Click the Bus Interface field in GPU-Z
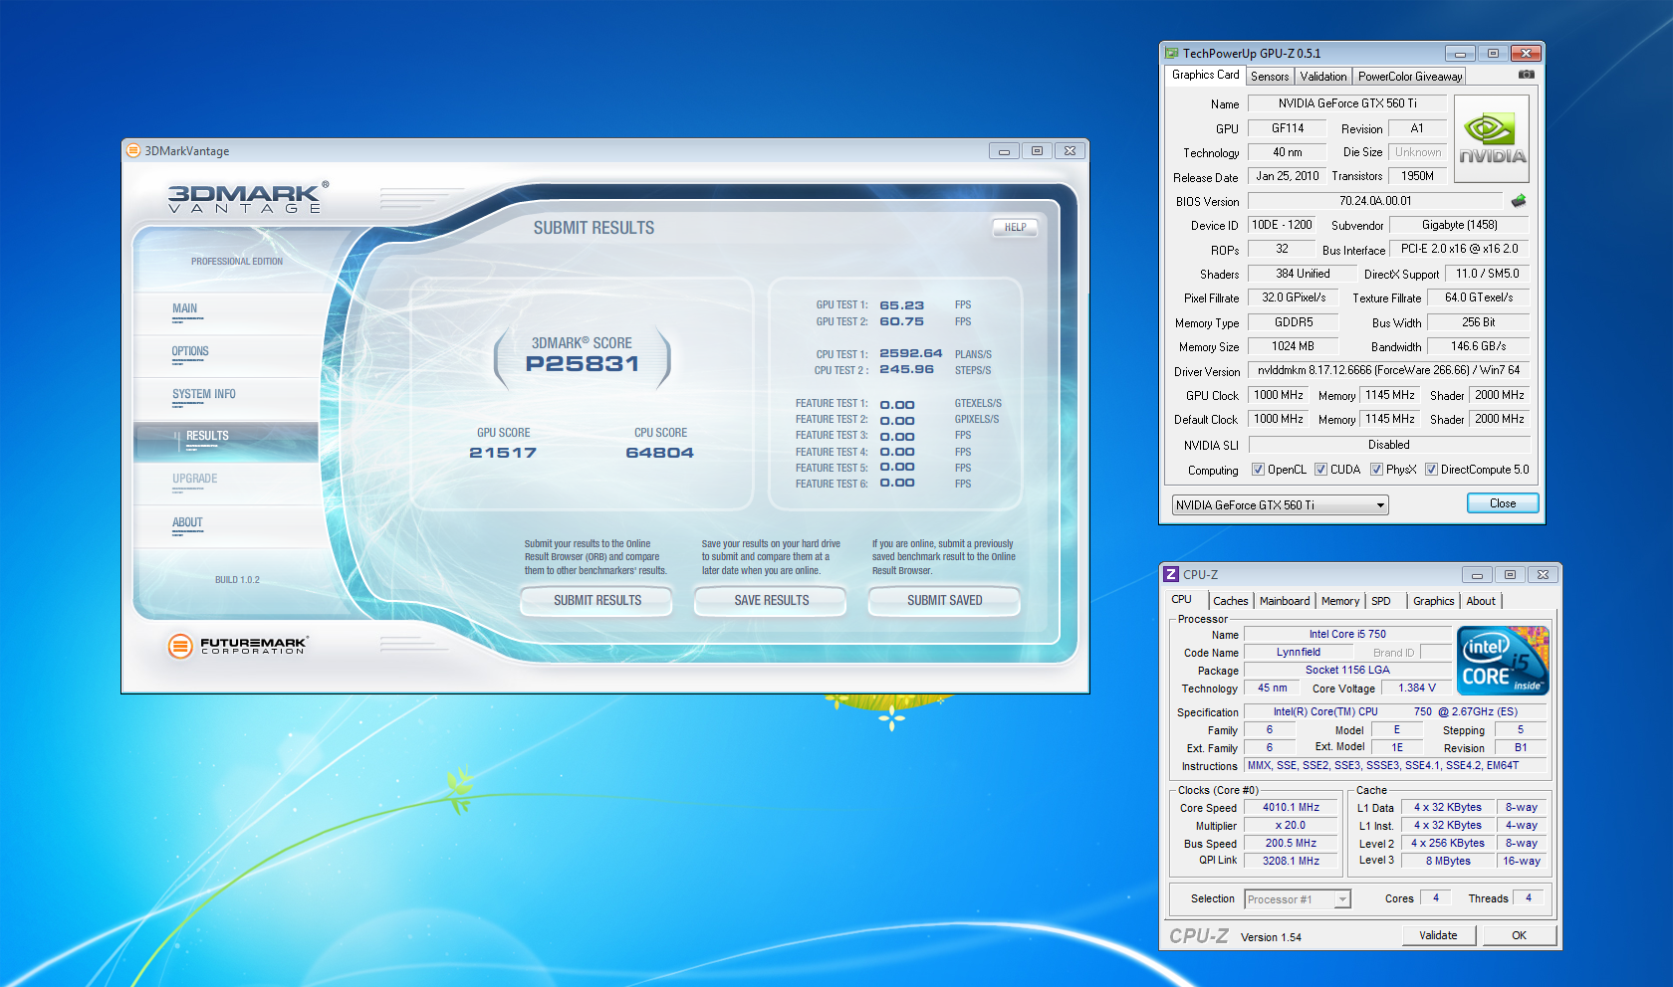Viewport: 1673px width, 987px height. [x=1459, y=249]
